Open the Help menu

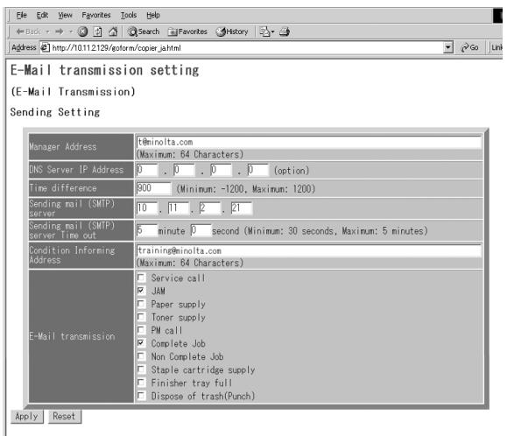(x=153, y=15)
